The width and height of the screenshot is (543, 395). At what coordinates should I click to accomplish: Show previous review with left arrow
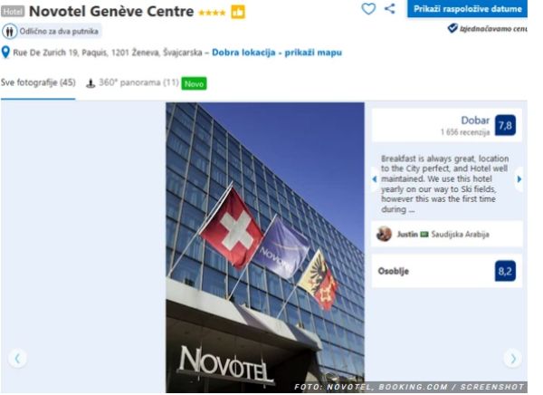tap(375, 179)
